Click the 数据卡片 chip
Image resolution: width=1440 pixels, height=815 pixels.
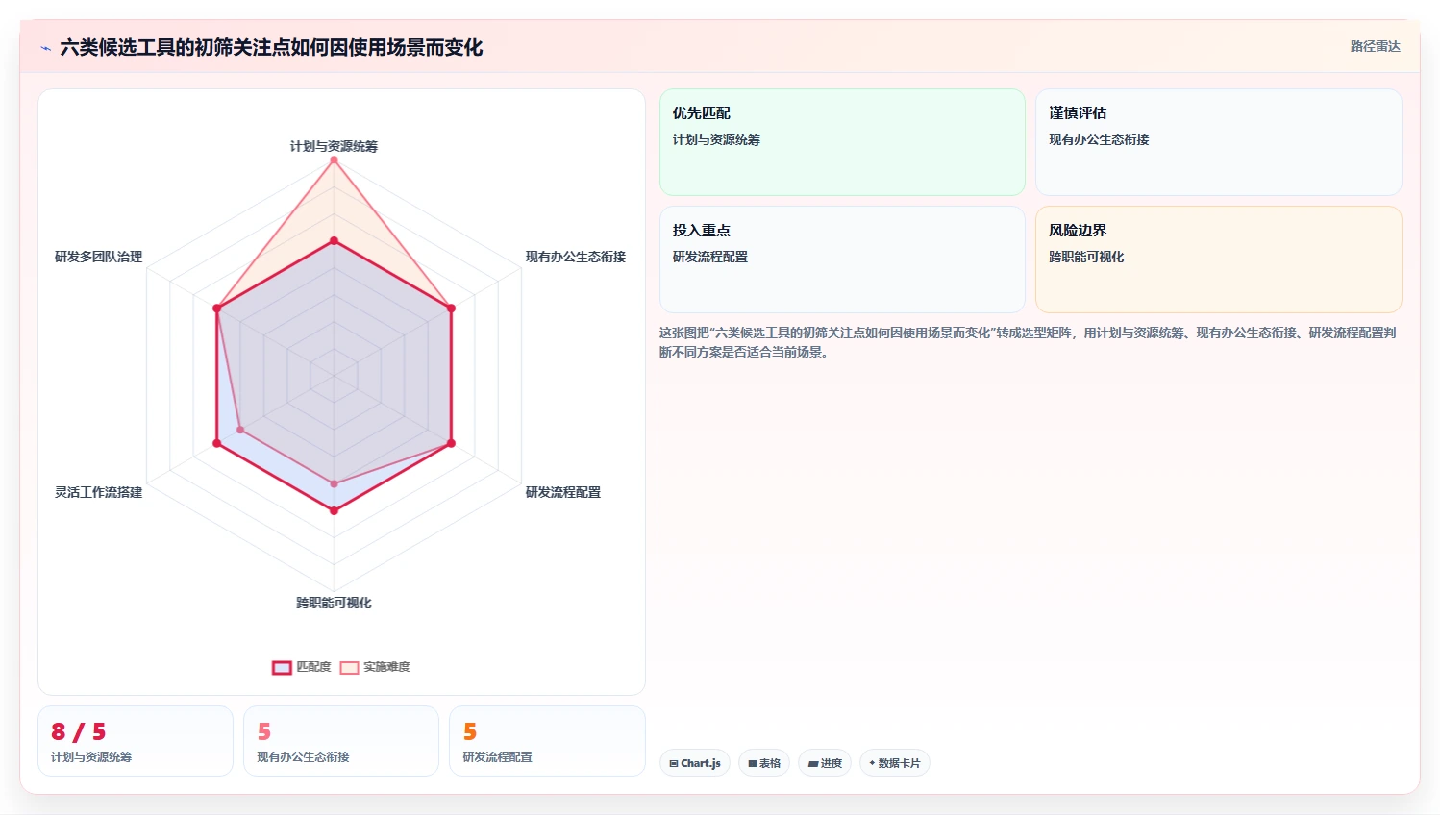tap(894, 763)
